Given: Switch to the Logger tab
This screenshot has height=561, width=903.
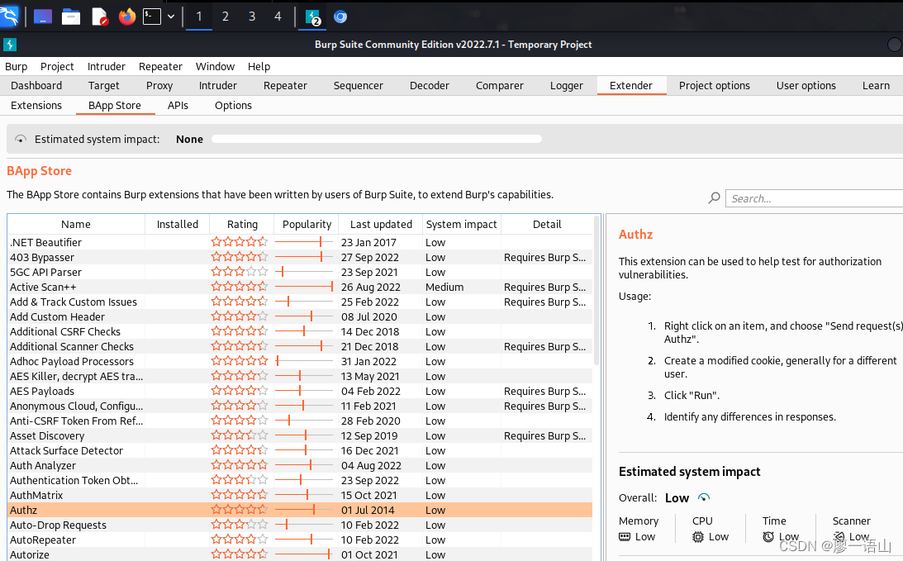Looking at the screenshot, I should 566,85.
